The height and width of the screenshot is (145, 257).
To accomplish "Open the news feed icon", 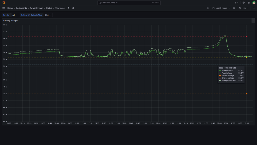I will [249, 3].
